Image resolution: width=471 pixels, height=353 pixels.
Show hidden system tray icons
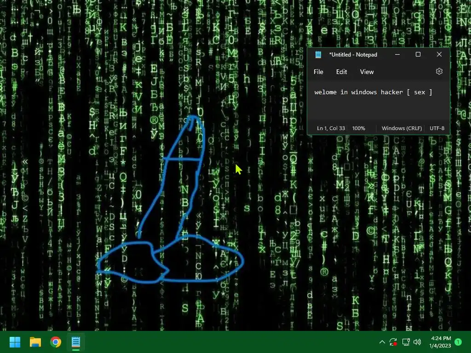(382, 342)
